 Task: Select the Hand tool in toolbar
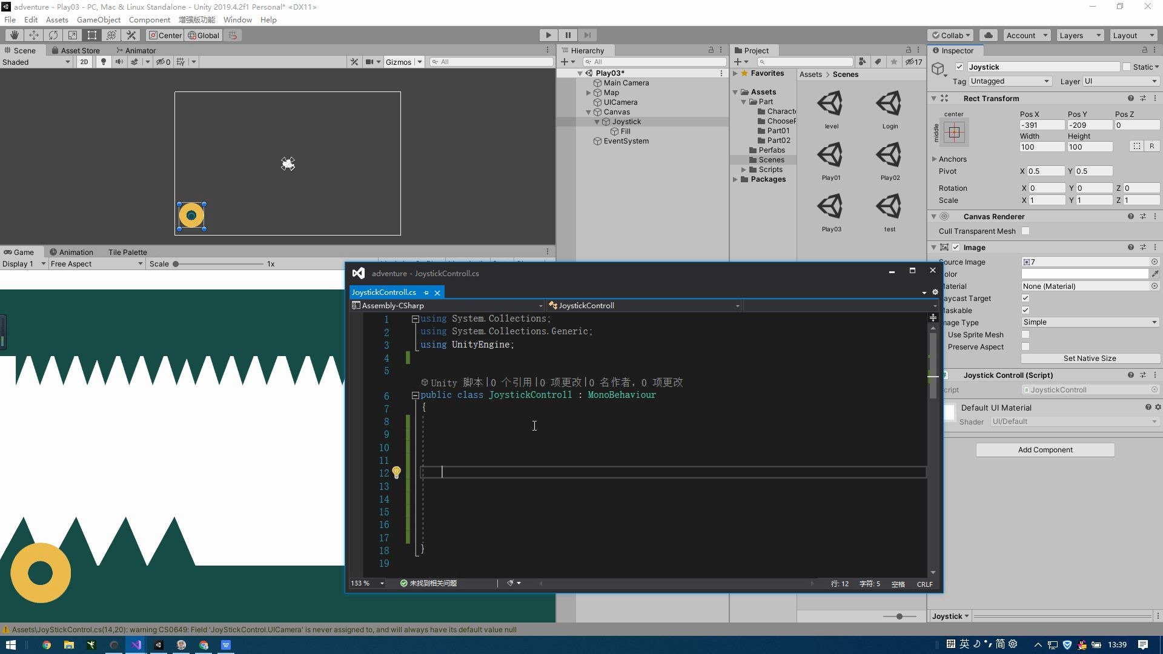tap(14, 35)
